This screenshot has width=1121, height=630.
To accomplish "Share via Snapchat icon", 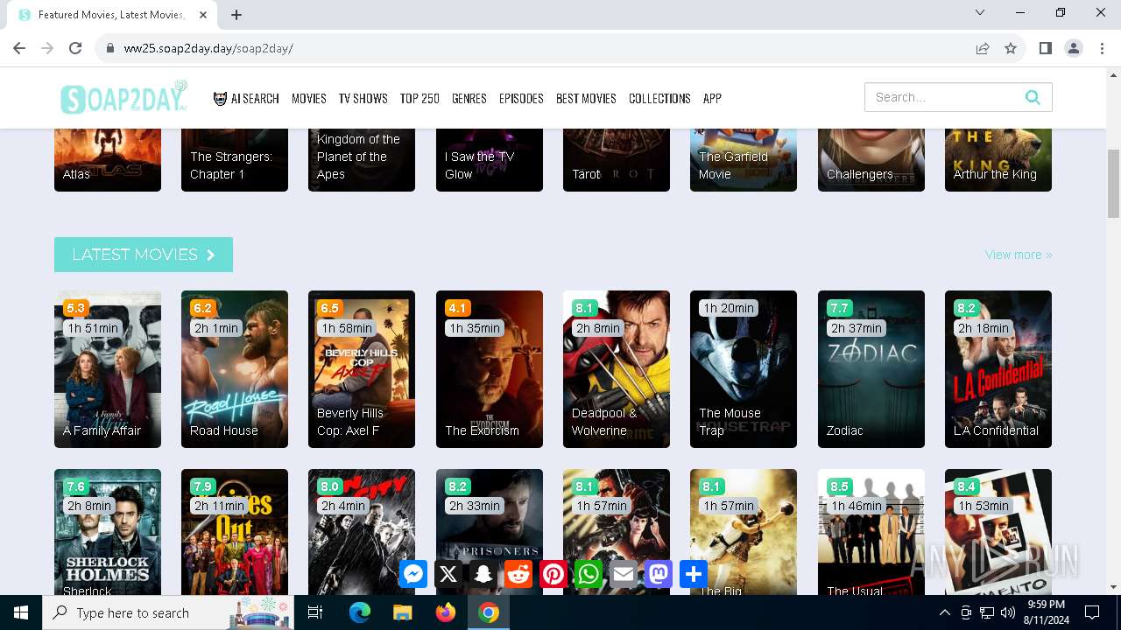I will pos(483,574).
